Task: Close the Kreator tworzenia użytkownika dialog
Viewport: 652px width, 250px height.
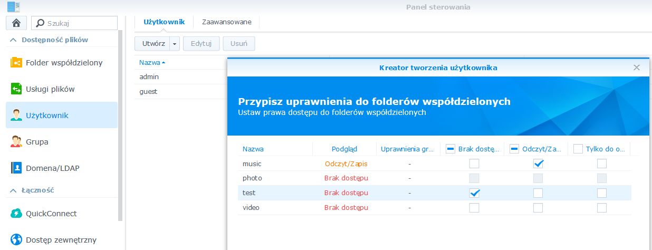Action: click(x=637, y=68)
